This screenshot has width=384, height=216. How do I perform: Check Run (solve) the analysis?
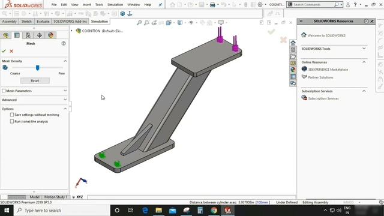[12, 121]
